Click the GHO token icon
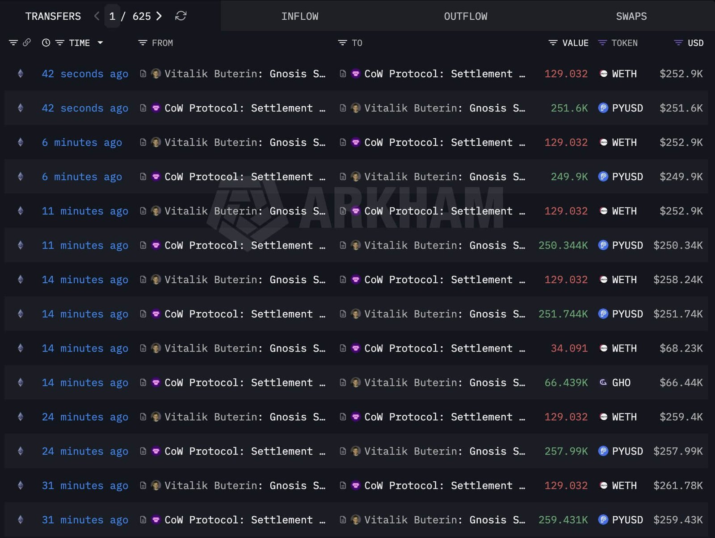 coord(603,382)
